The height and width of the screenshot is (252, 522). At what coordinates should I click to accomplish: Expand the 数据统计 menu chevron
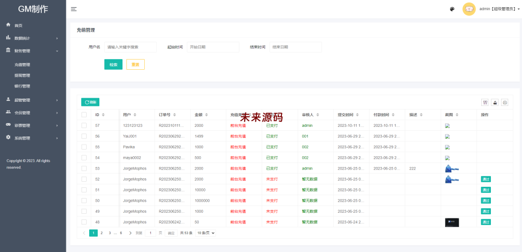click(x=57, y=38)
